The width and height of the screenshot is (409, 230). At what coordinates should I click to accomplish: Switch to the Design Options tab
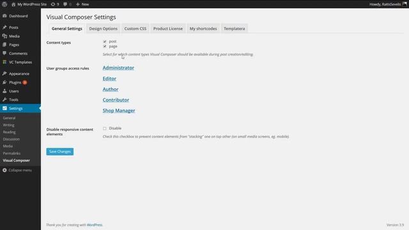tap(104, 28)
